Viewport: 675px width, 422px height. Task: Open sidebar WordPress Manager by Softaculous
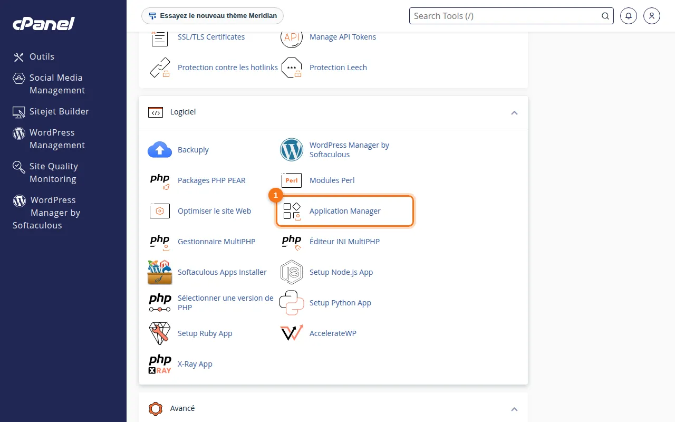46,213
